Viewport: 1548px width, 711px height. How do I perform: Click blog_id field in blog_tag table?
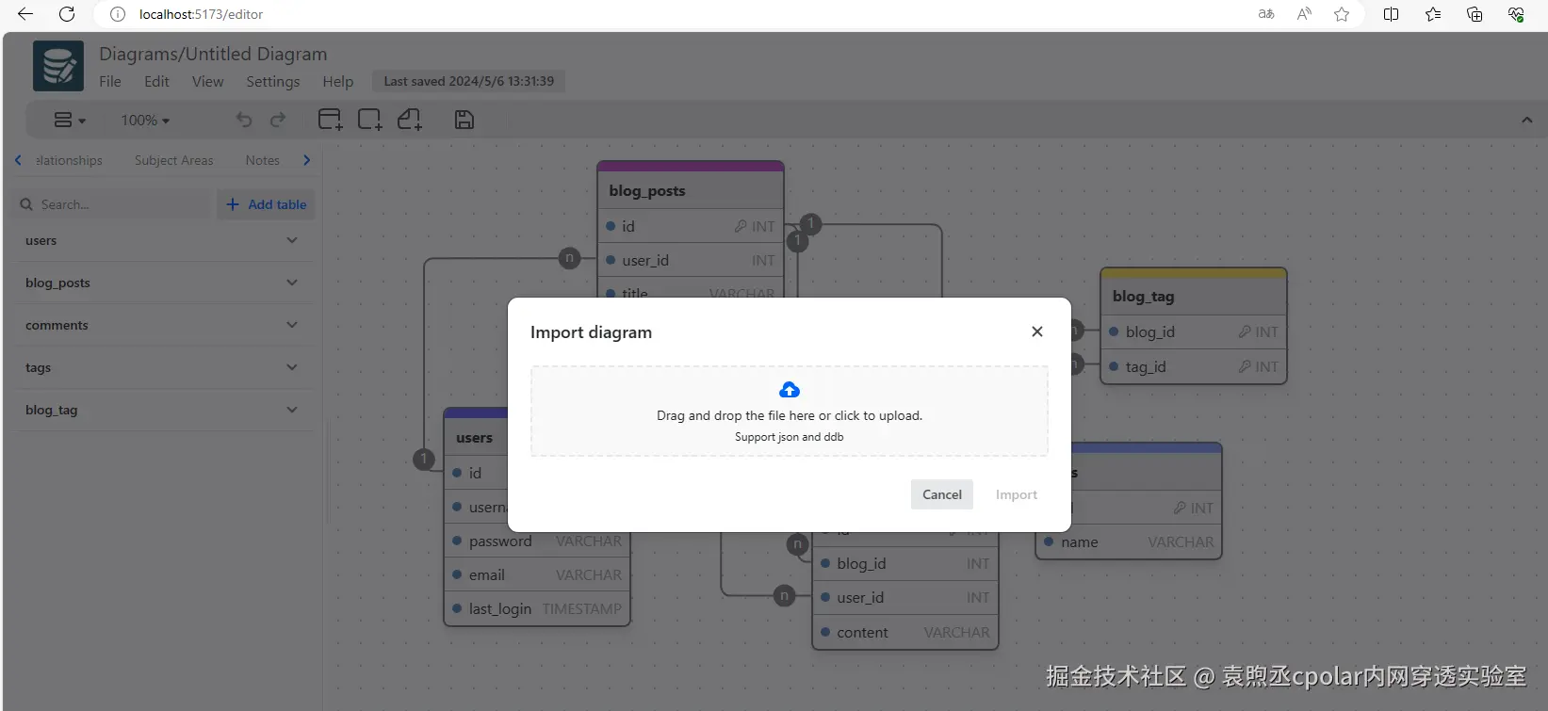coord(1194,331)
